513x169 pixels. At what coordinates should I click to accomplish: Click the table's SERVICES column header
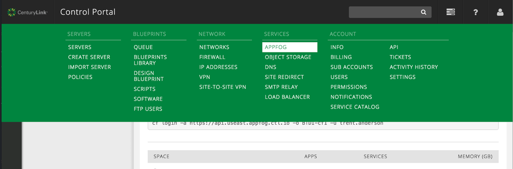tap(375, 157)
